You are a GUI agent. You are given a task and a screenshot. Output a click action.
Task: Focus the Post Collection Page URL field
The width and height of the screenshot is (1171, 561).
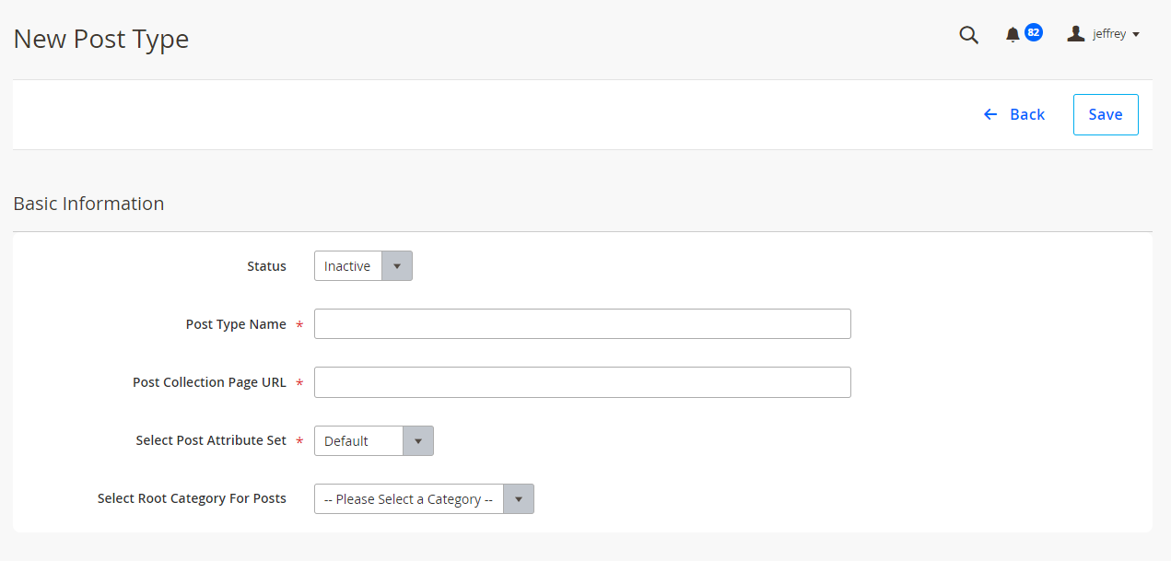tap(582, 382)
